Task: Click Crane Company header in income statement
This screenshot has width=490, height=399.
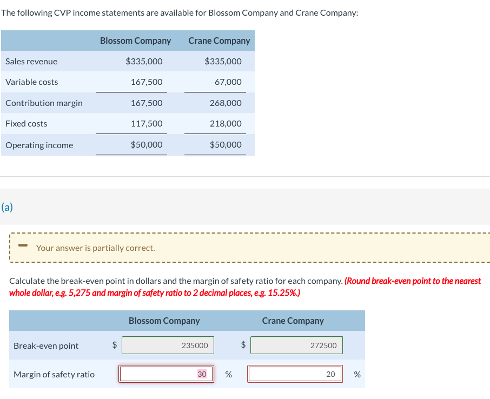Action: [219, 41]
